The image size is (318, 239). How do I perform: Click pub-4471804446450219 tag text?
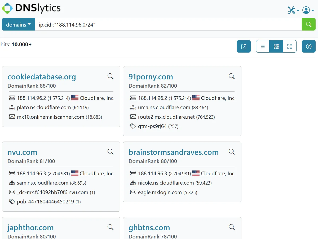coord(45,202)
